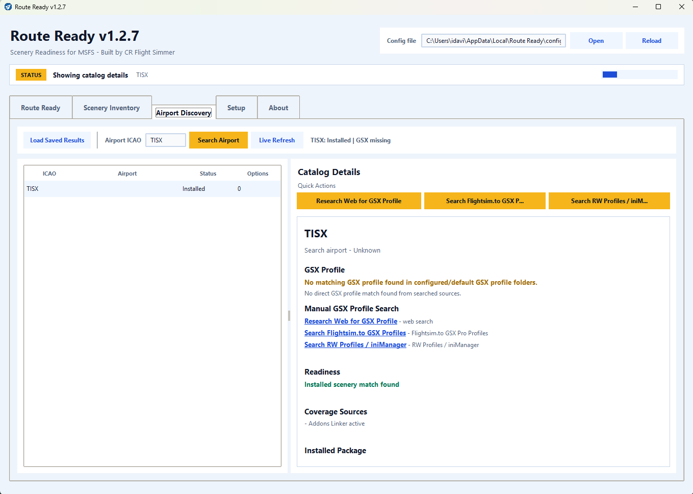
Task: Click the Search Flightsim.to GSX quick action
Action: [485, 201]
